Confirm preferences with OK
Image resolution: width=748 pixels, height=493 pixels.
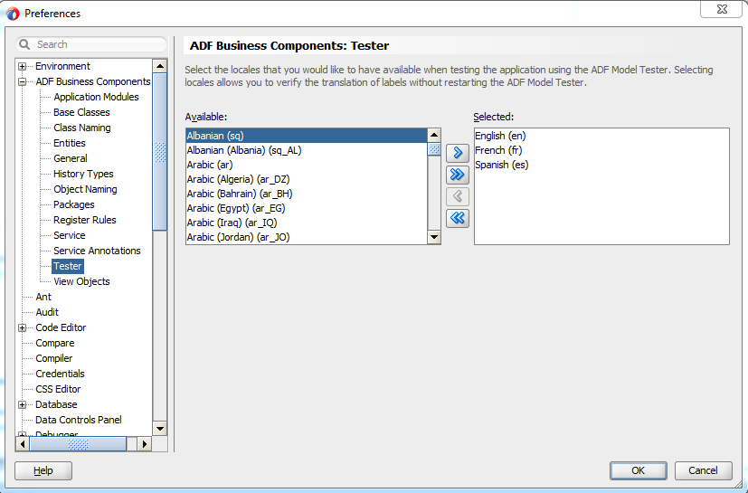tap(639, 470)
